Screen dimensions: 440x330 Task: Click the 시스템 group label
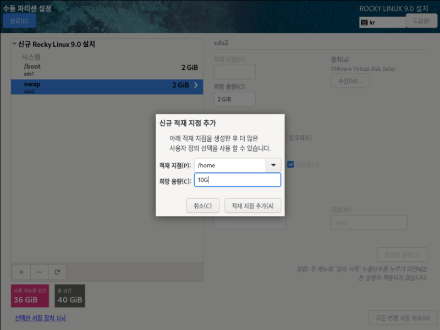click(31, 57)
